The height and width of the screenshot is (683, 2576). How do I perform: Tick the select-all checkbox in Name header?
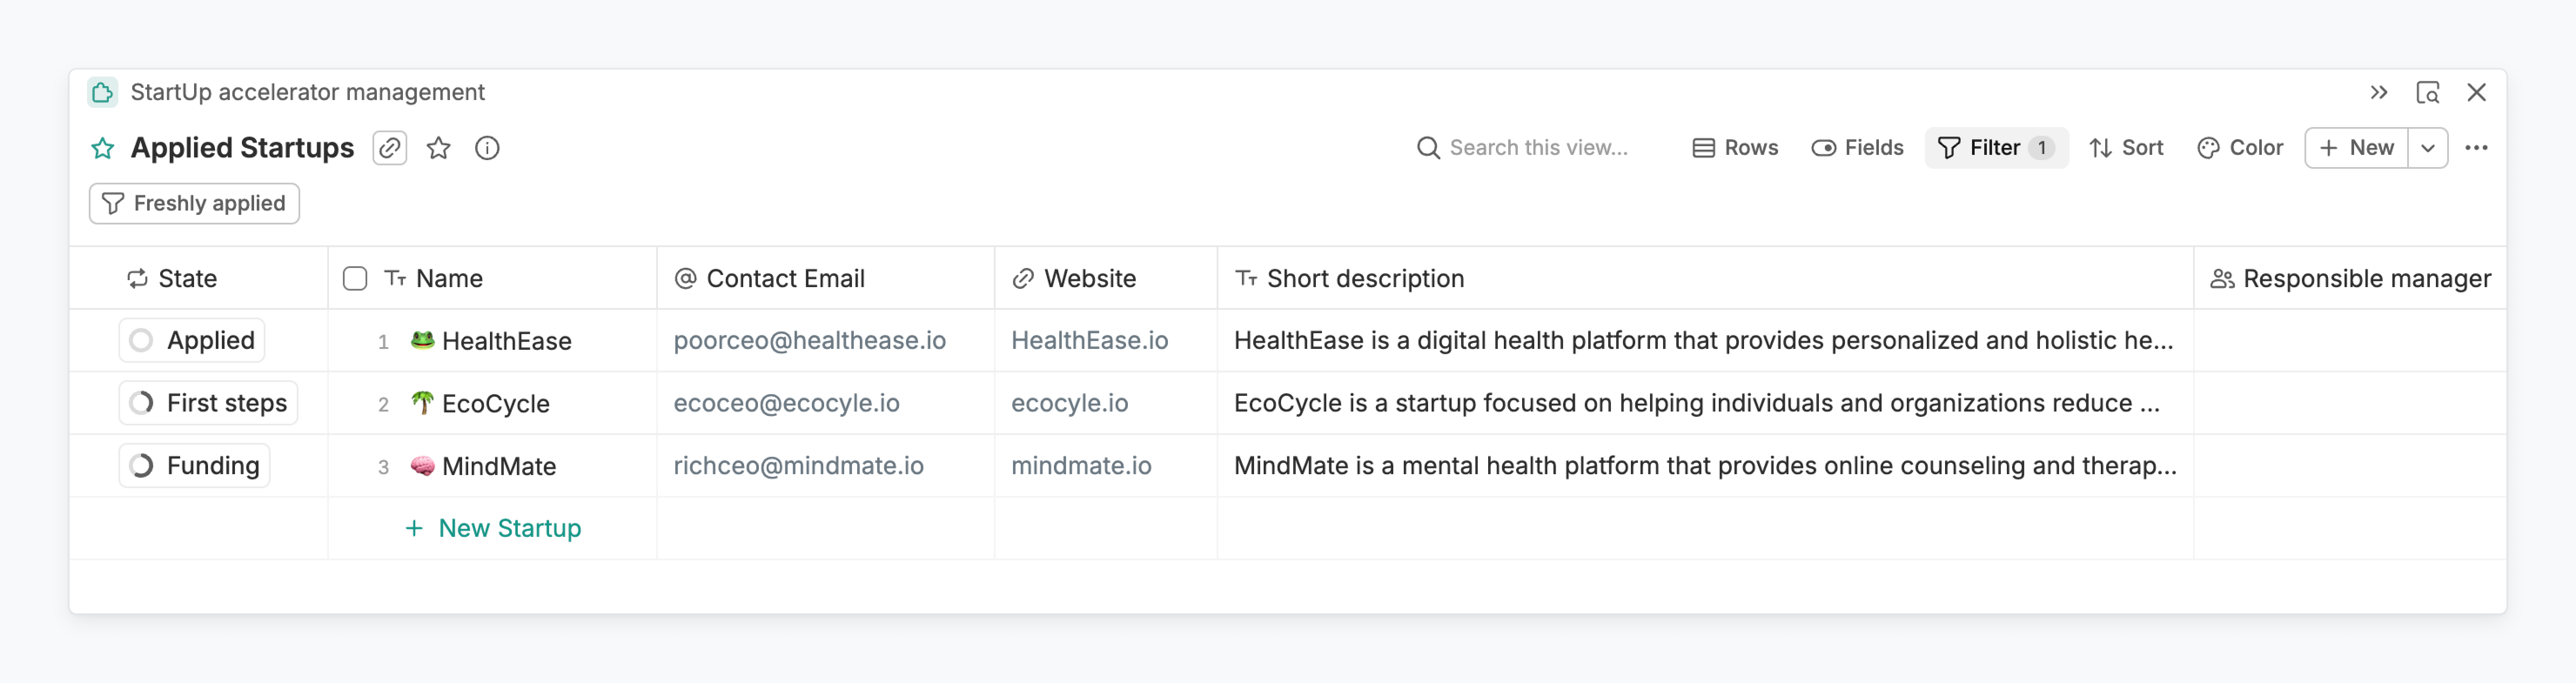355,278
